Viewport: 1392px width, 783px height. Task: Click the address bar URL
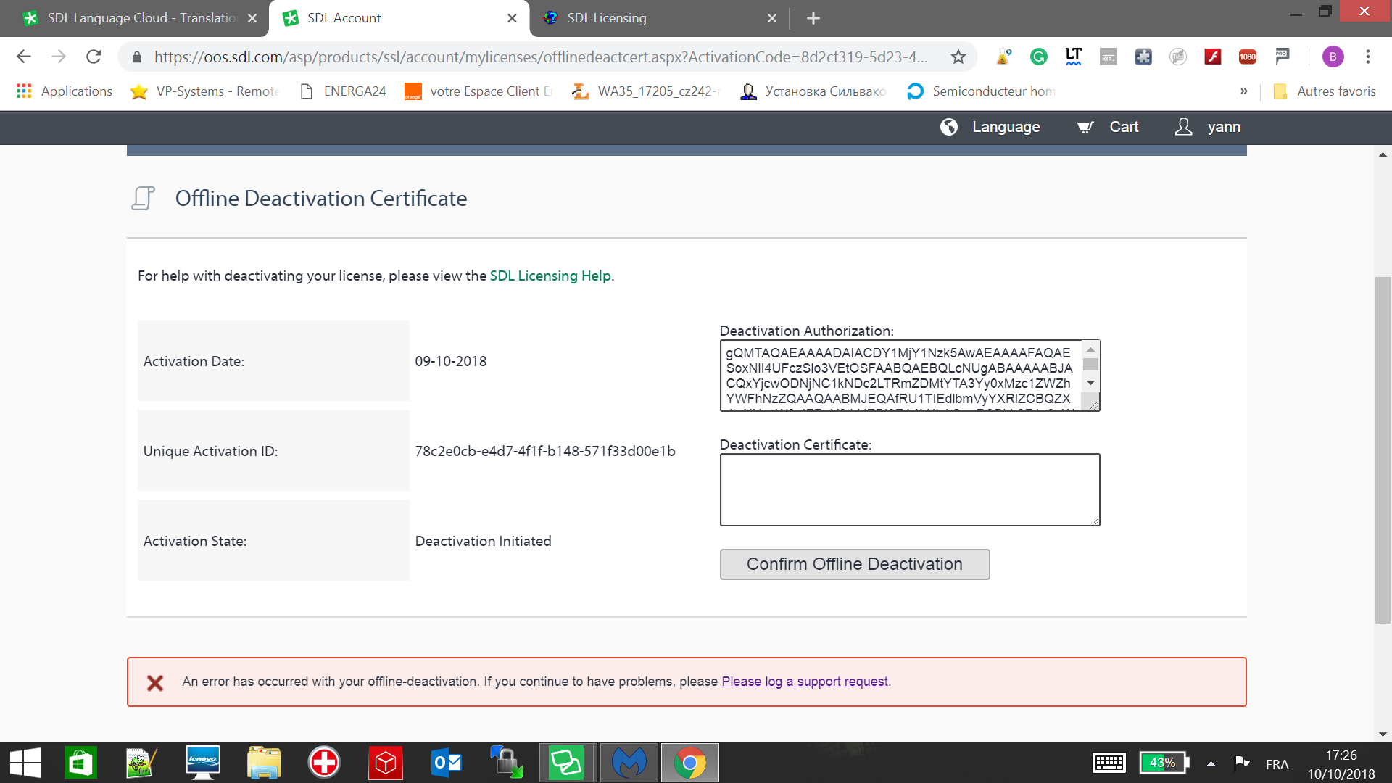(540, 57)
